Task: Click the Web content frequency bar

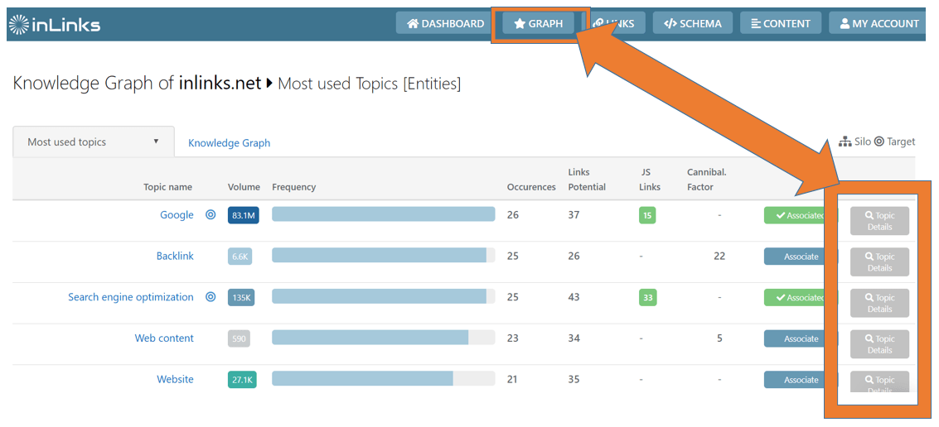Action: (383, 338)
